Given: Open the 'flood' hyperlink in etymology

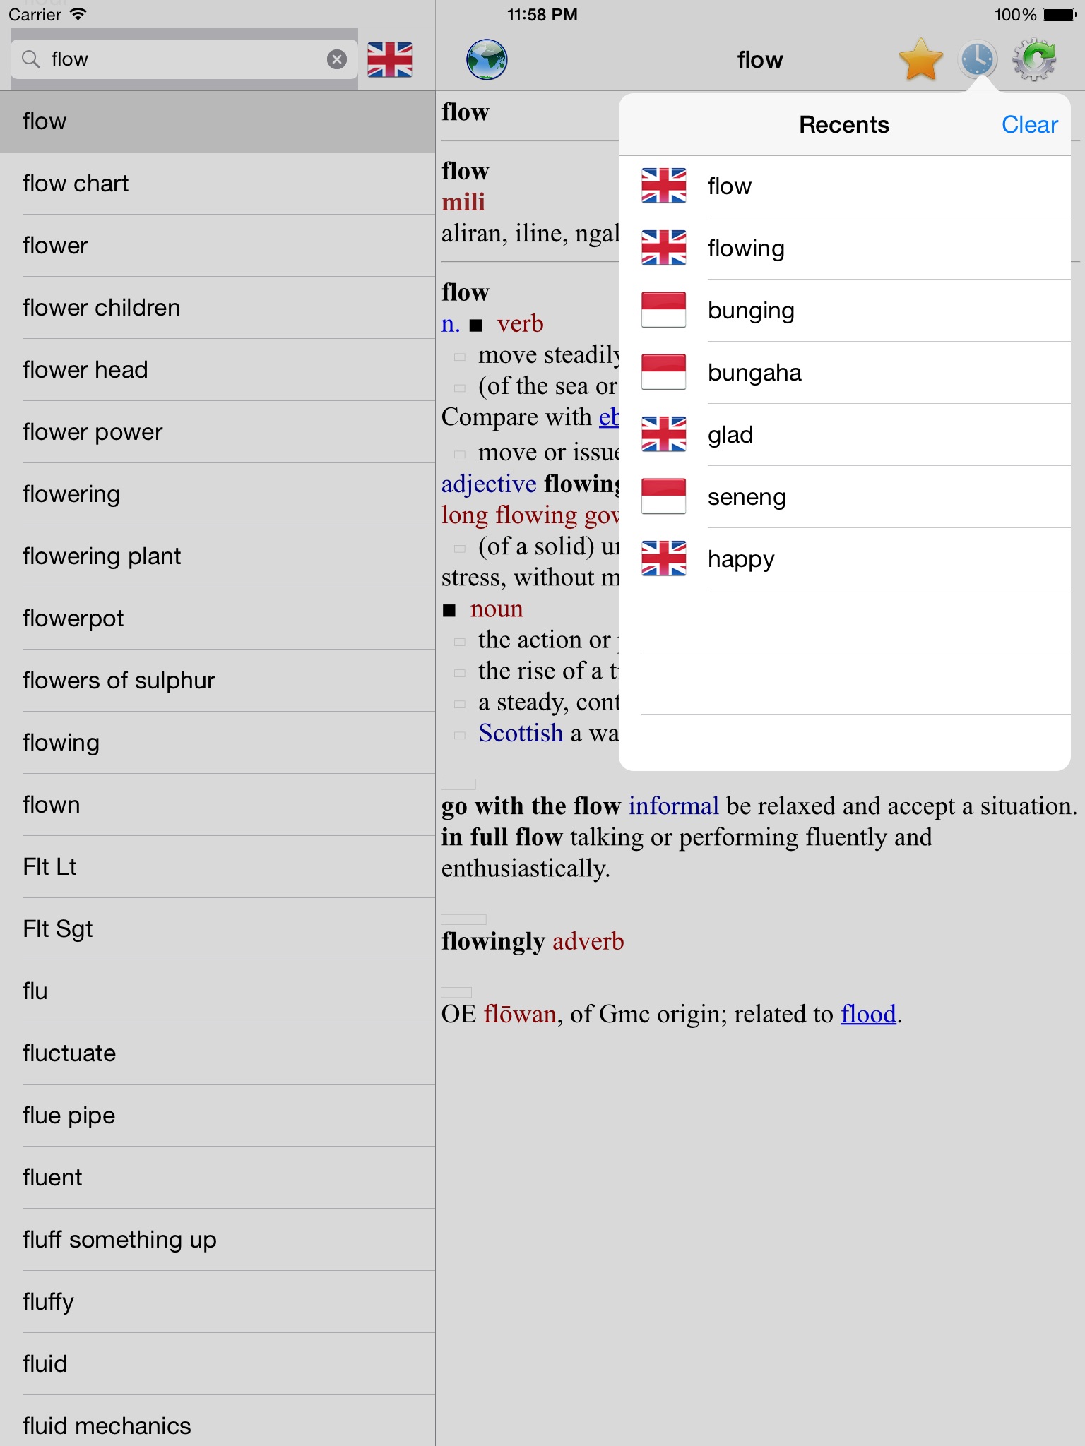Looking at the screenshot, I should 868,1015.
